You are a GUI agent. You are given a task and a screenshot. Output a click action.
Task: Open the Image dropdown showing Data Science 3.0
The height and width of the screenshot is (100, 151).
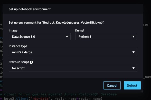click(40, 36)
